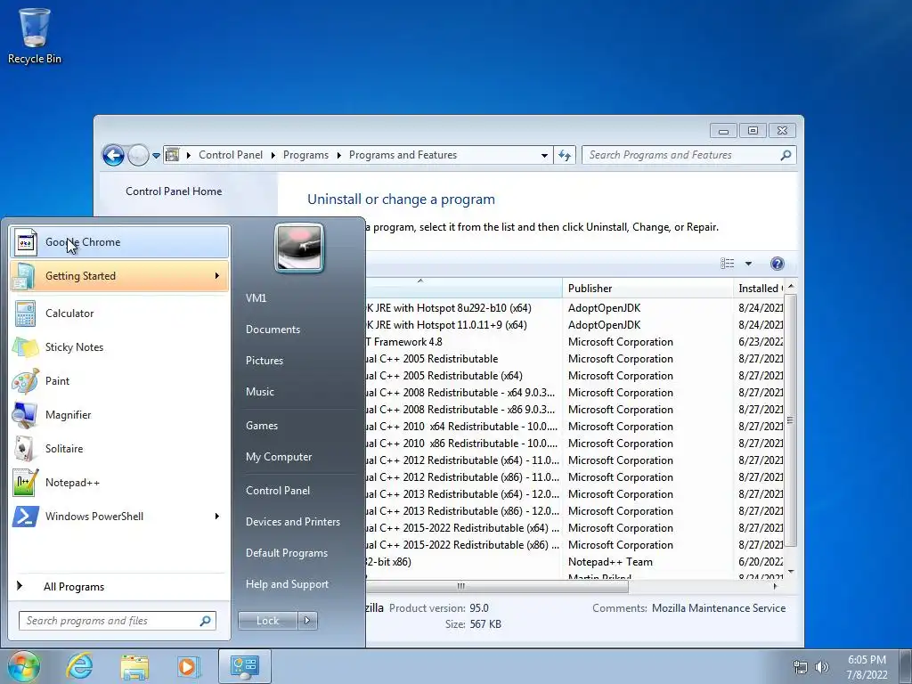
Task: Select the C++ 2005 Redistributable (x64) row
Action: pos(574,376)
